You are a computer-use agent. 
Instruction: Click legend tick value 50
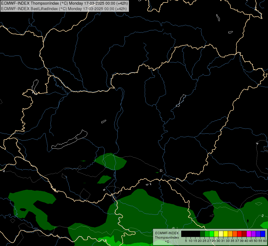255,241
